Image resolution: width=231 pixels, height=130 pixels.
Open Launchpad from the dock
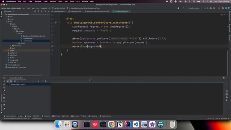[x=66, y=124]
